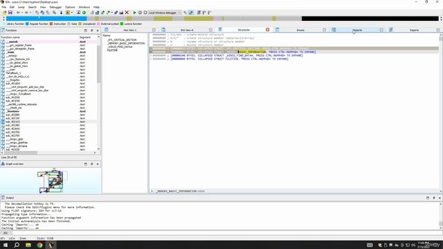
Task: Click the taskbar search icon
Action: [17, 245]
